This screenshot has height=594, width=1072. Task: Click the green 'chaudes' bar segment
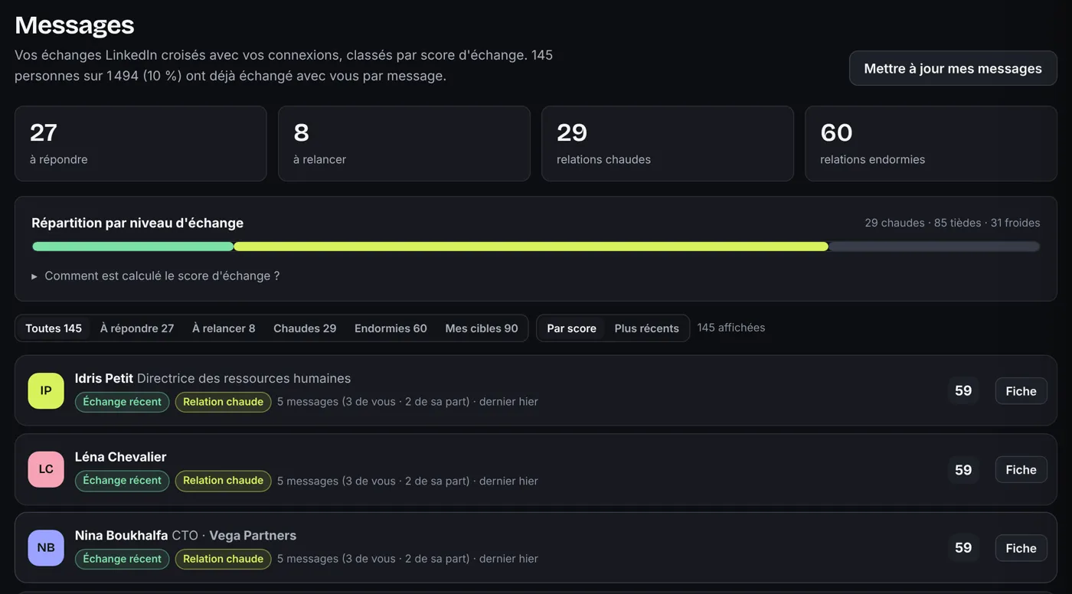coord(132,246)
